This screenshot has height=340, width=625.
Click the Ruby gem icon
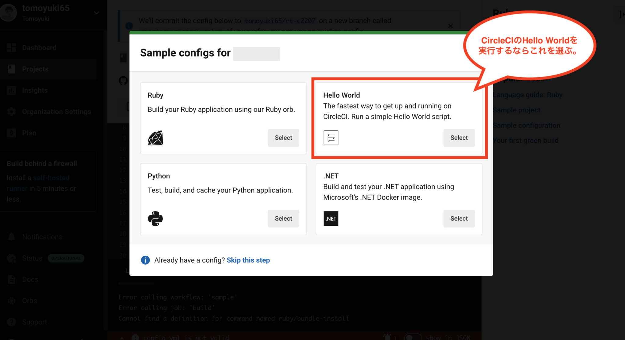click(155, 138)
